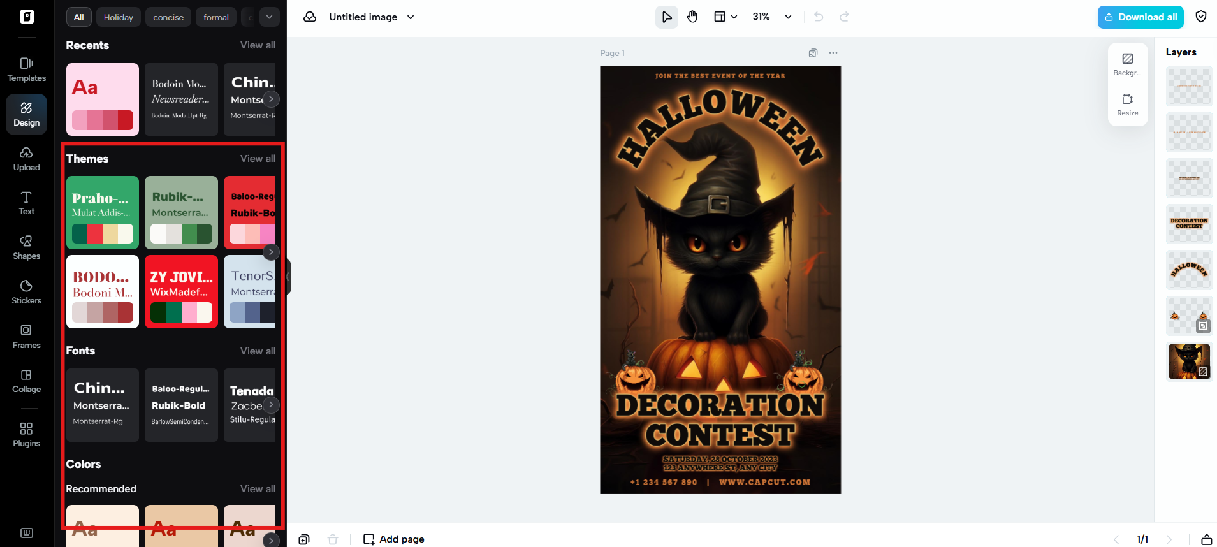
Task: Click the duplicate page icon in bottom bar
Action: coord(304,539)
